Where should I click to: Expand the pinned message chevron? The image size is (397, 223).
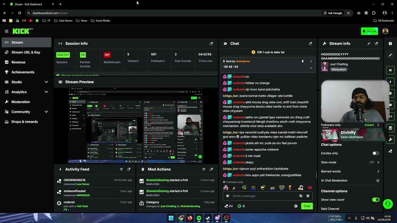tap(311, 68)
